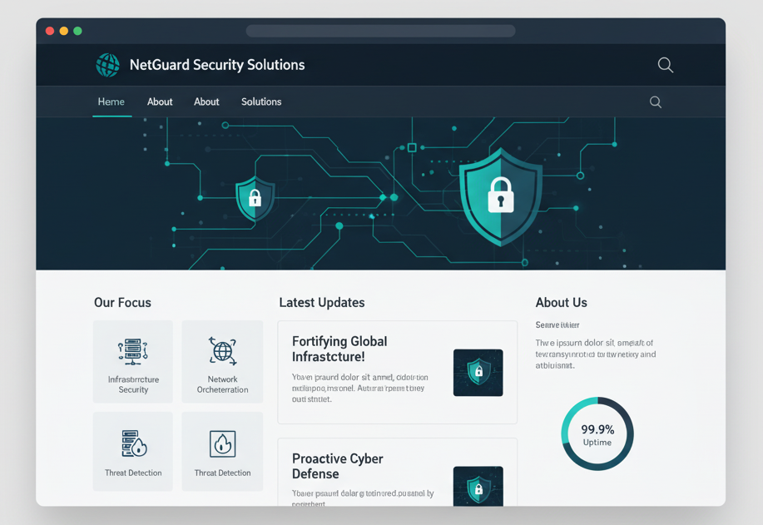The image size is (763, 525).
Task: Click the small shield lock left of hero
Action: click(x=255, y=199)
